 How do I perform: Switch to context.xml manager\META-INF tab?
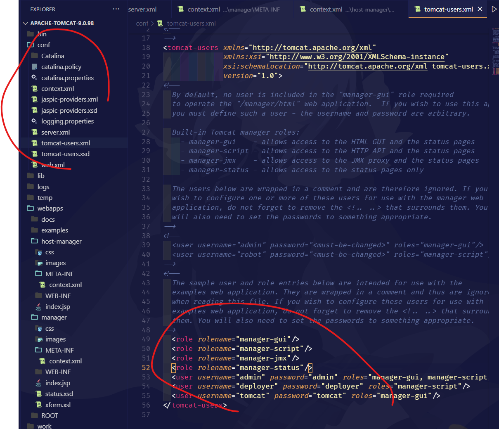click(x=228, y=9)
